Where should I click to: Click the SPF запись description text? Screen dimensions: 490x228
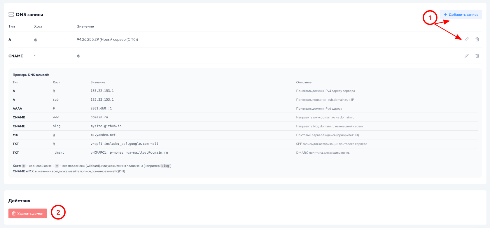332,144
